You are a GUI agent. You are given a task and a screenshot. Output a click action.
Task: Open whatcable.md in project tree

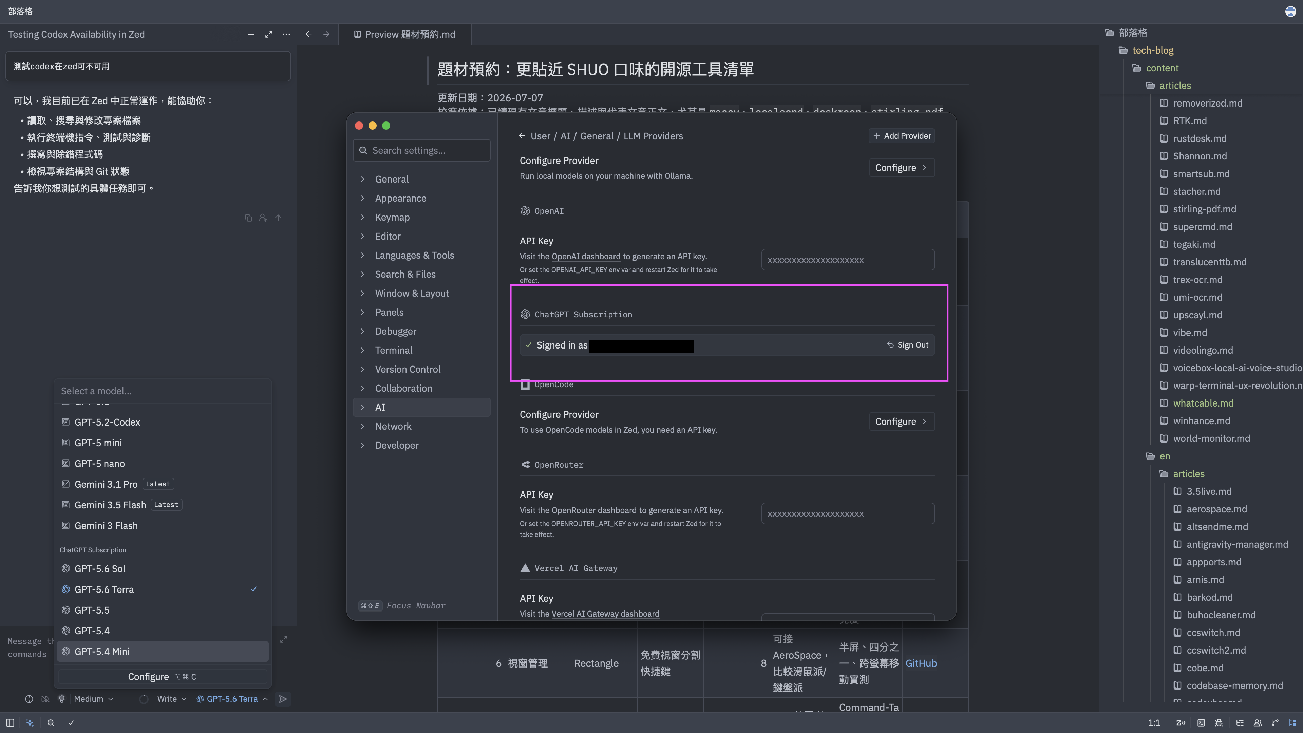pyautogui.click(x=1203, y=403)
